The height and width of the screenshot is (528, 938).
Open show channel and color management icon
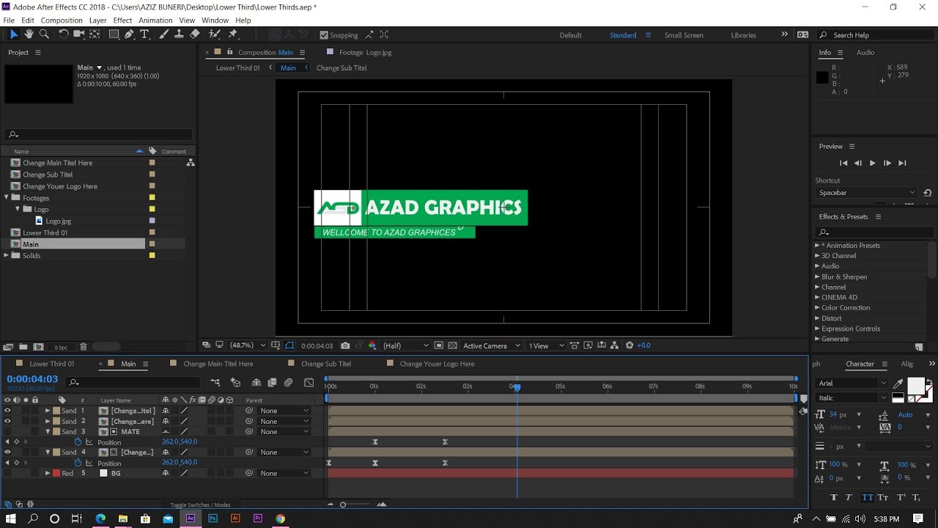coord(372,345)
